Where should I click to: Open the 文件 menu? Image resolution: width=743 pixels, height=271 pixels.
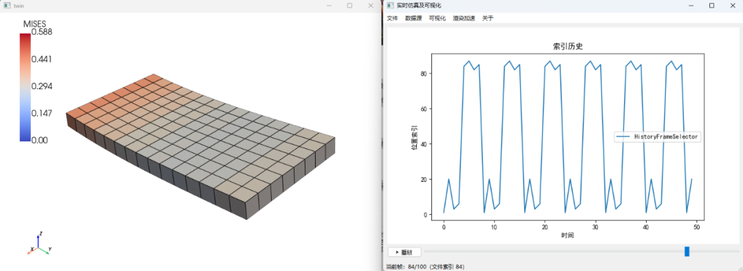click(x=392, y=19)
